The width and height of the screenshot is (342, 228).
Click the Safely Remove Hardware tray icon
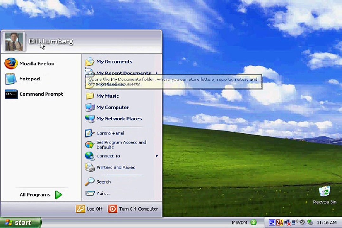point(310,223)
